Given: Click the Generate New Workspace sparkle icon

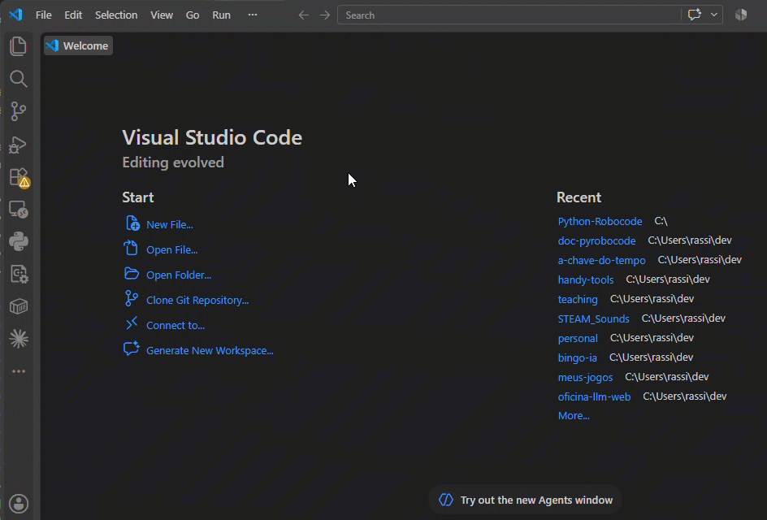Looking at the screenshot, I should click(131, 349).
